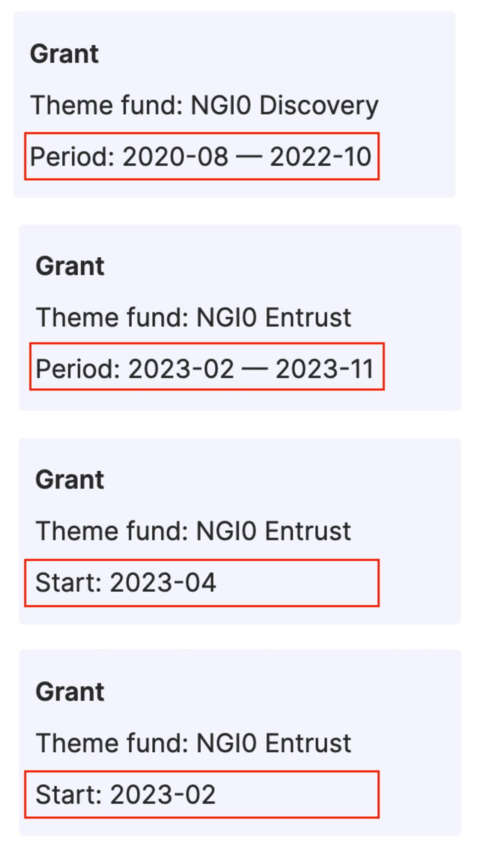
Task: Click Grant heading of the Start: 2023-04 card
Action: click(x=70, y=480)
